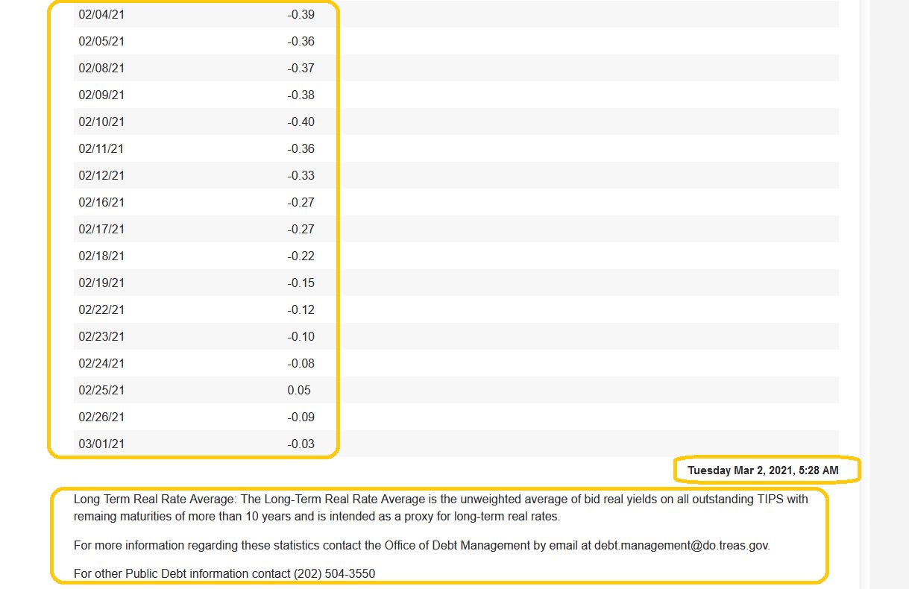This screenshot has width=909, height=589.
Task: Click the debt.management@do.treas.gov email address
Action: pos(681,545)
